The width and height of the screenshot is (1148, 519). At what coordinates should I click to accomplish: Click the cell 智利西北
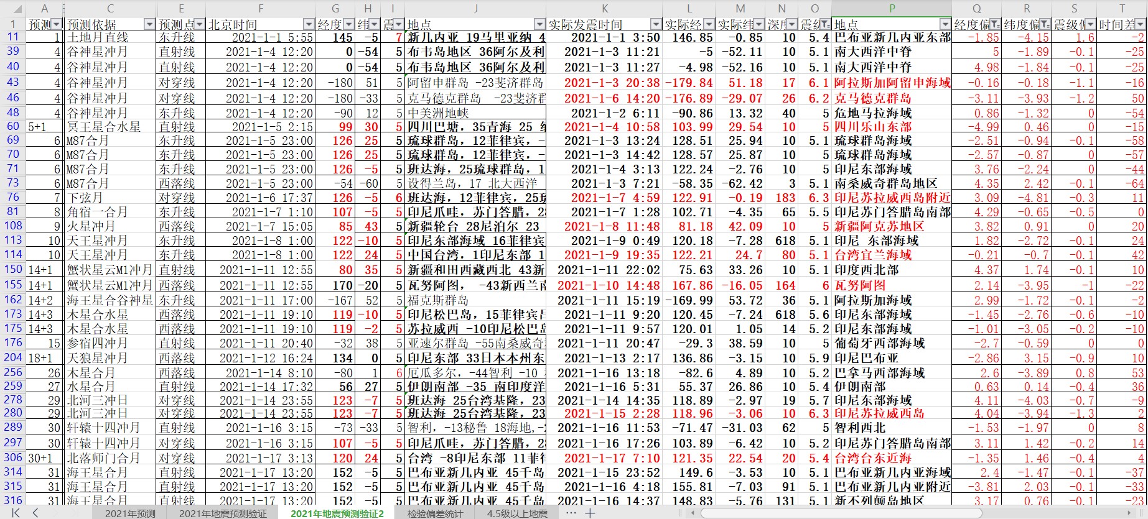[x=892, y=428]
